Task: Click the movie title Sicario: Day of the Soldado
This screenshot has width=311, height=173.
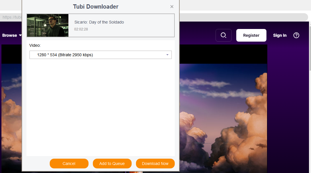Action: [x=99, y=22]
